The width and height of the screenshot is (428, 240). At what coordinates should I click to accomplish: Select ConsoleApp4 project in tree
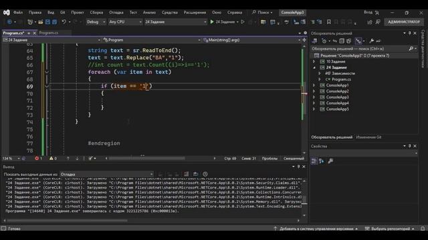(337, 103)
